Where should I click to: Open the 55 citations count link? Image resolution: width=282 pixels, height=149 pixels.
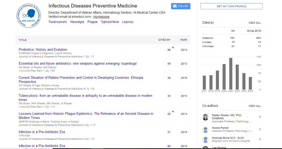pyautogui.click(x=169, y=64)
